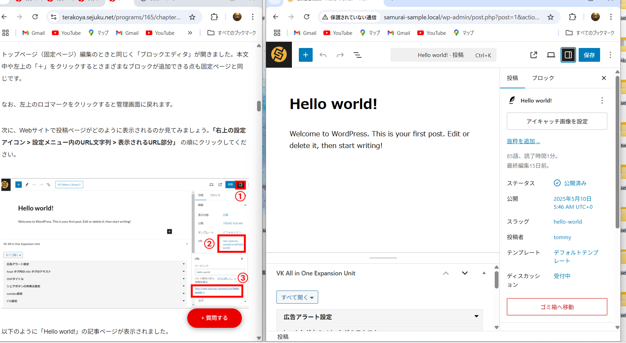626x343 pixels.
Task: Open Hello world! post actions menu
Action: click(602, 100)
